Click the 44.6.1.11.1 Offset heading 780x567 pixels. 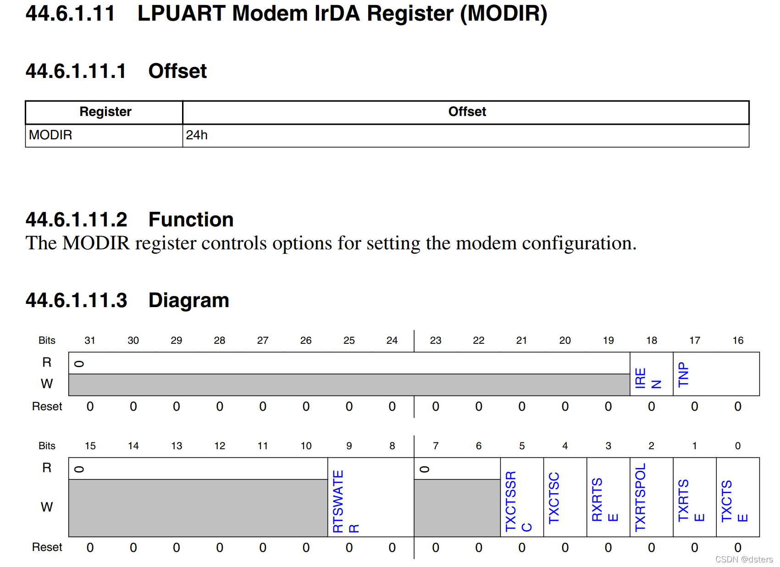click(116, 71)
